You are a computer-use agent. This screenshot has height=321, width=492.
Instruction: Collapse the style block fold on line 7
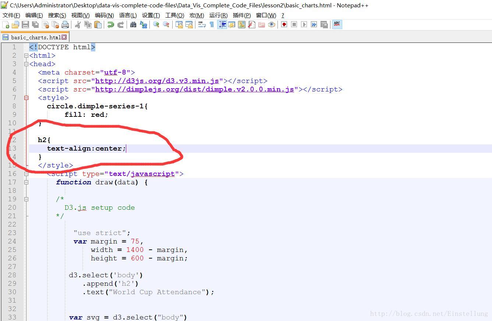pyautogui.click(x=26, y=98)
